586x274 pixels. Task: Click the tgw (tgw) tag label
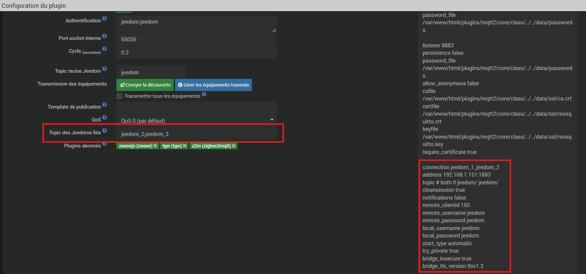click(172, 146)
